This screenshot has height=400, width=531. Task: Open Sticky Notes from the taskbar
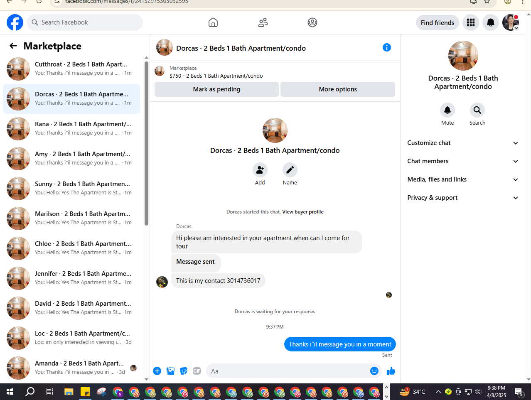pyautogui.click(x=85, y=391)
